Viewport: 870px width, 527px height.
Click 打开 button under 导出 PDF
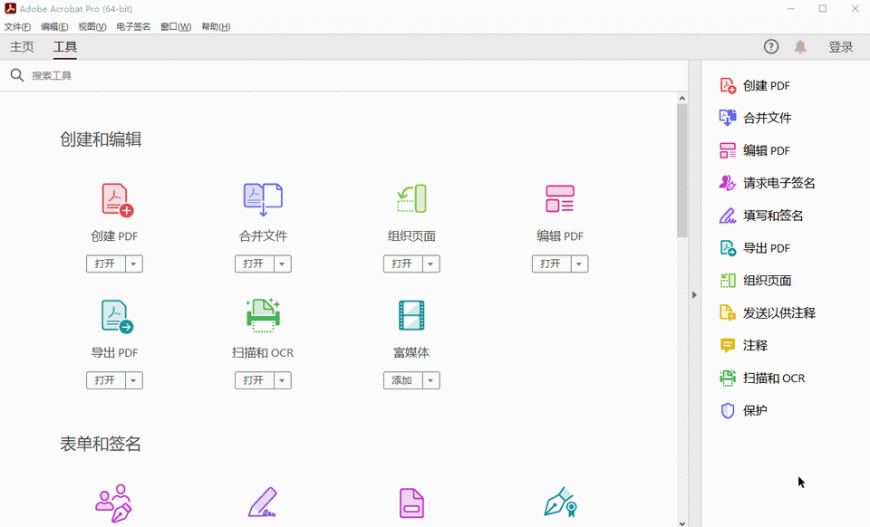106,380
